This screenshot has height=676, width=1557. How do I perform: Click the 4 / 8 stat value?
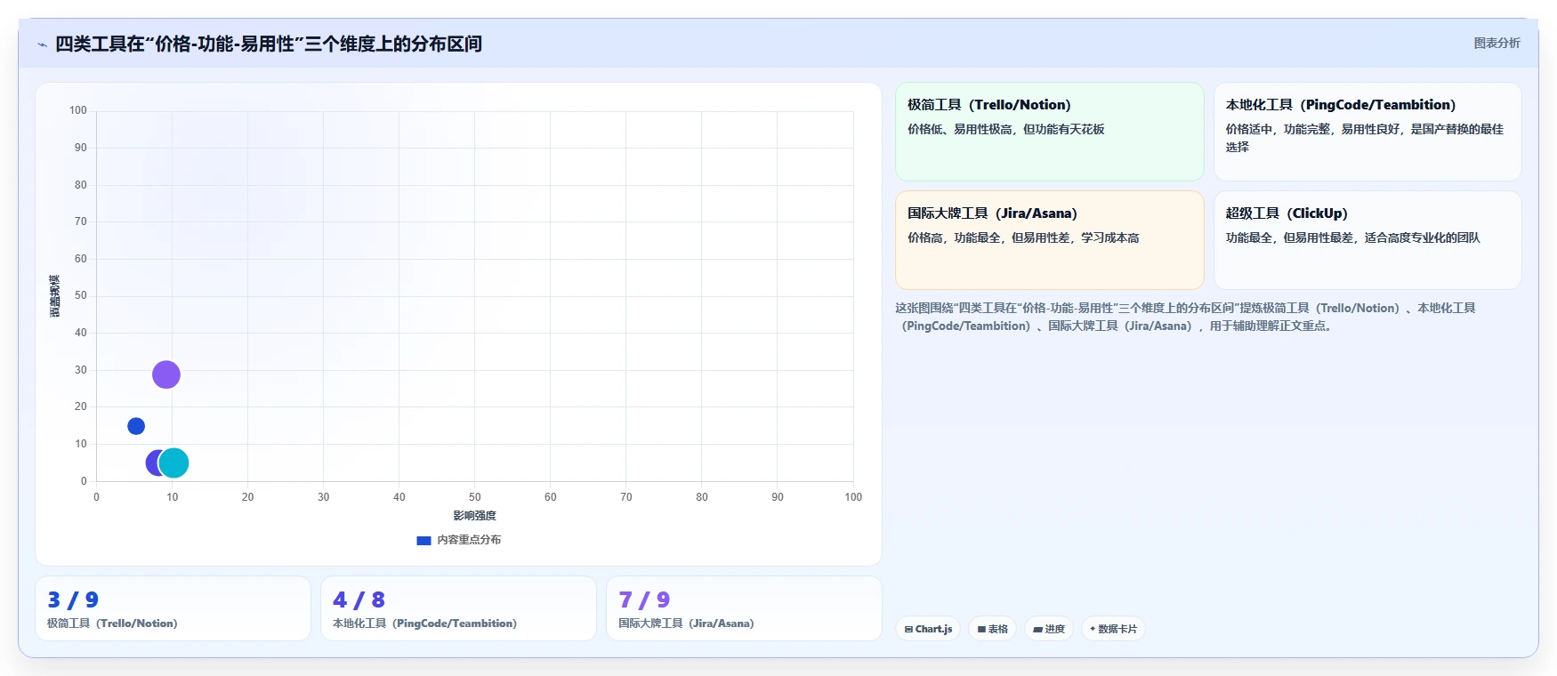(x=359, y=600)
